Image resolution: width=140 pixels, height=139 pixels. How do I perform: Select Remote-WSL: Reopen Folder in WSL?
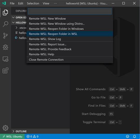click(70, 34)
